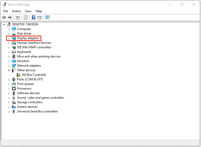Select the System devices label
The image size is (201, 147).
click(x=27, y=107)
